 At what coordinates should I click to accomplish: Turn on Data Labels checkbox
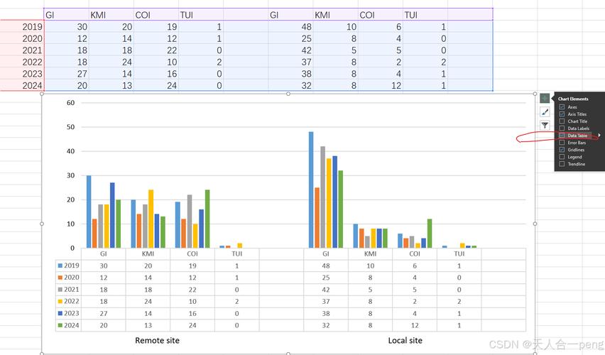pos(562,129)
